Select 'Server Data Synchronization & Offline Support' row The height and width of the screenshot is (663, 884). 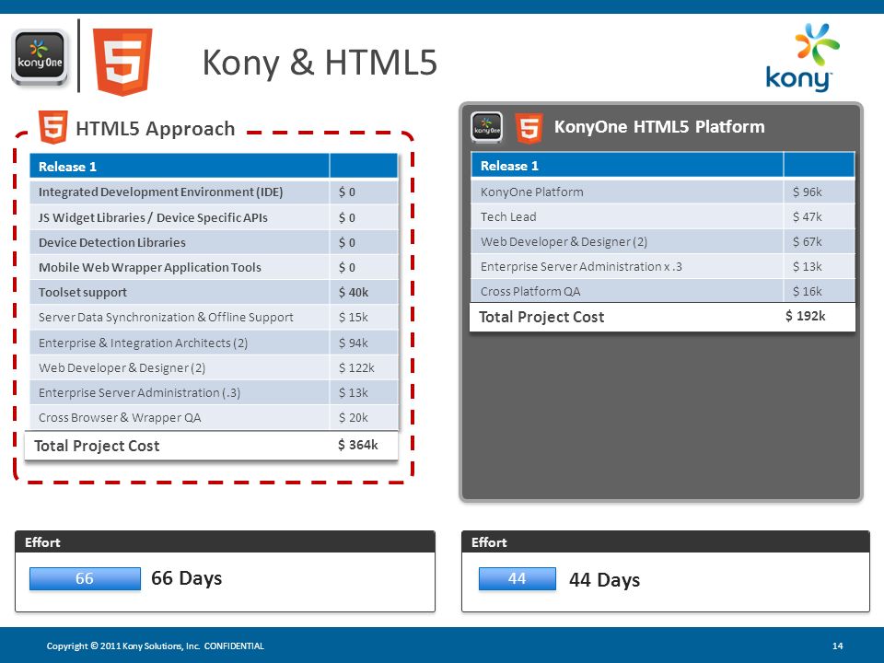214,317
